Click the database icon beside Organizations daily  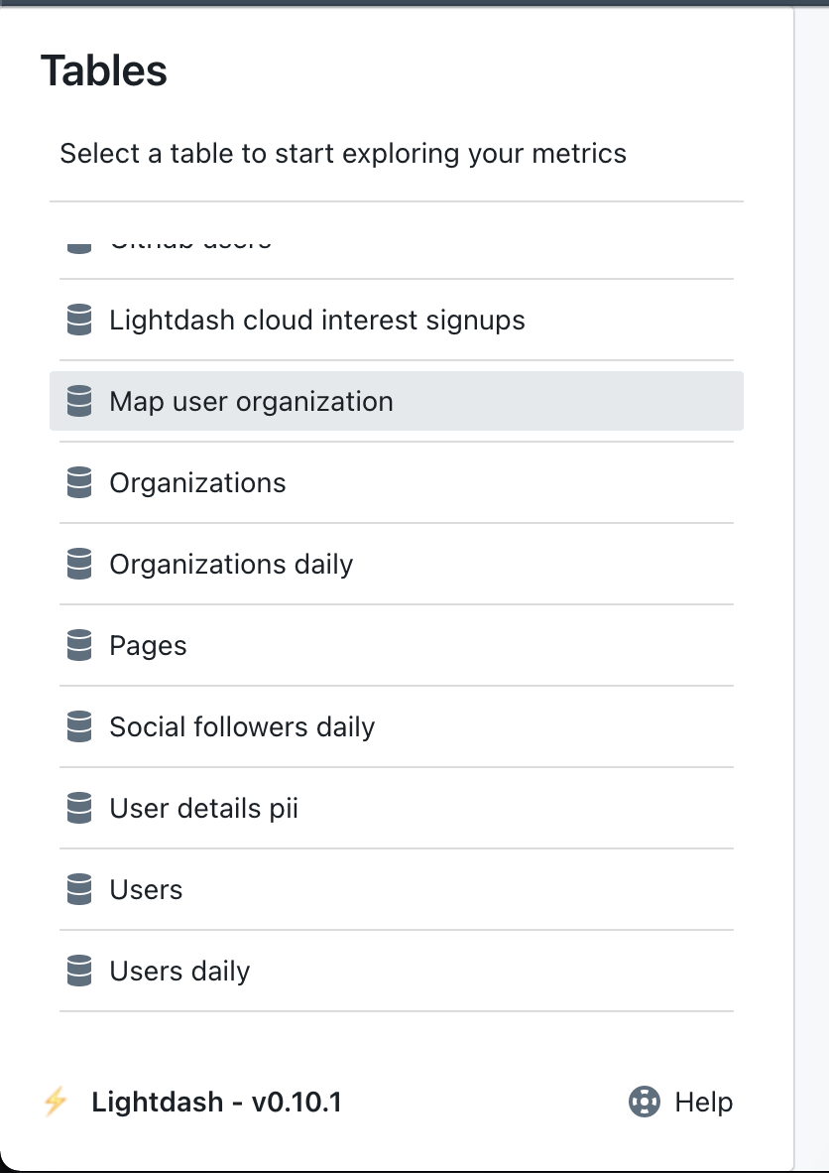coord(78,564)
